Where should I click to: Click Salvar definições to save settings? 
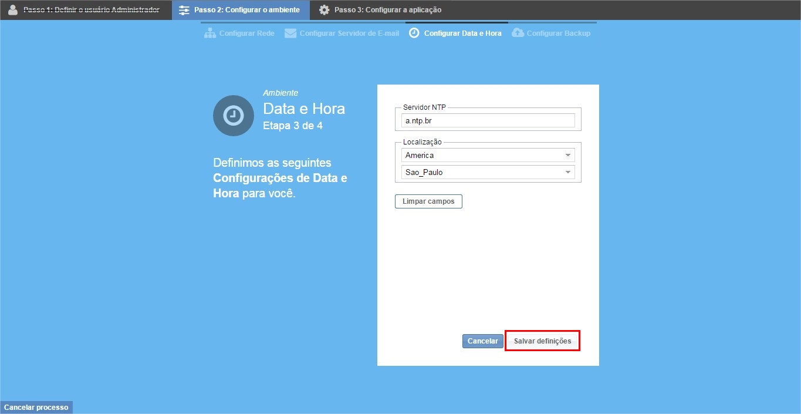[542, 341]
